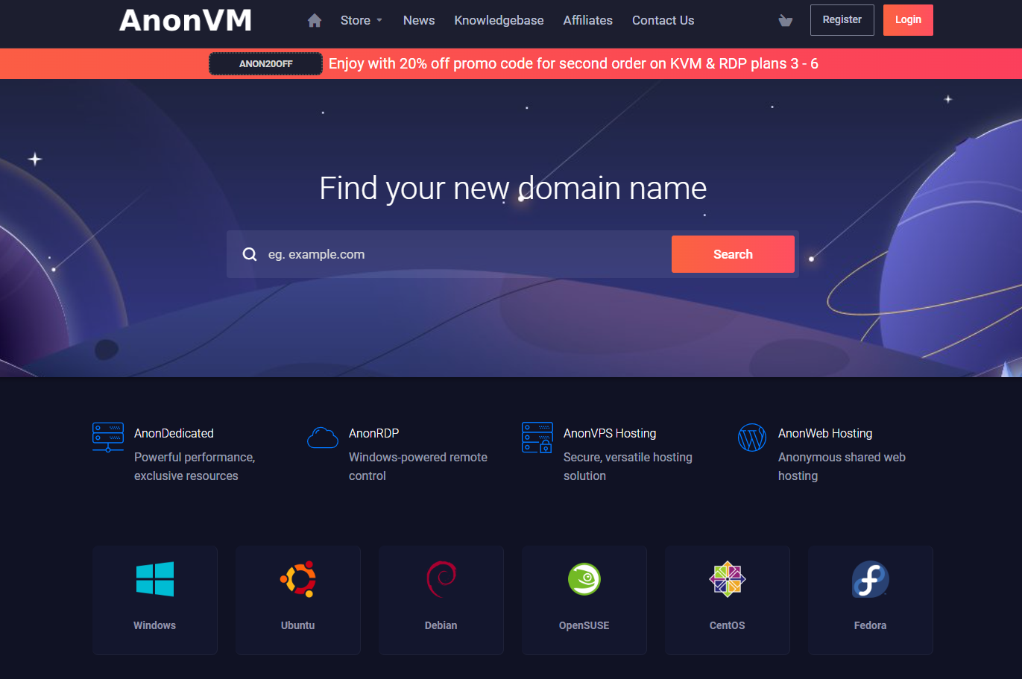
Task: Click the Login button
Action: [907, 20]
